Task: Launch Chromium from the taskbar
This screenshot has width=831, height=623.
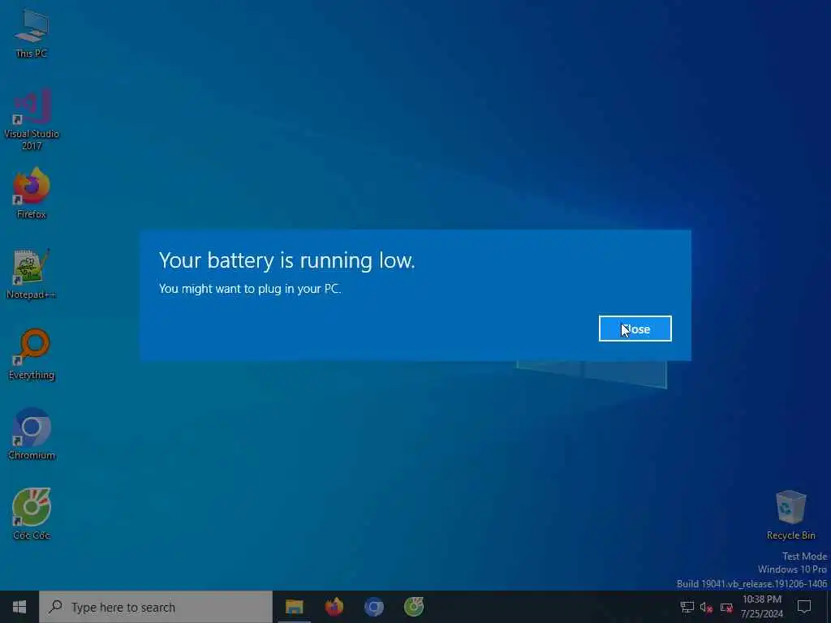Action: pos(373,607)
